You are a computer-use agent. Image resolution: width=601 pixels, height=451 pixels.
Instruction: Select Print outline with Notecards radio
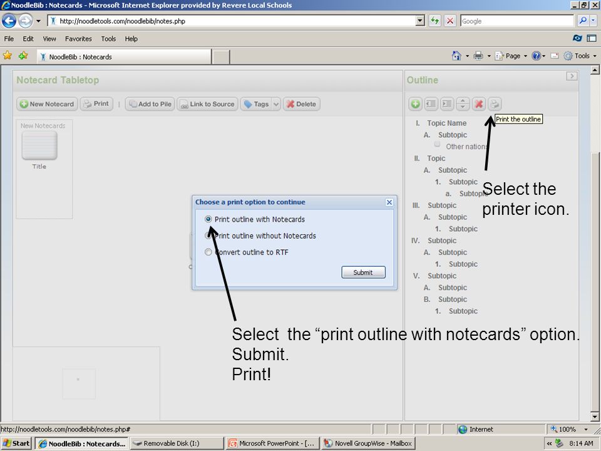(208, 219)
